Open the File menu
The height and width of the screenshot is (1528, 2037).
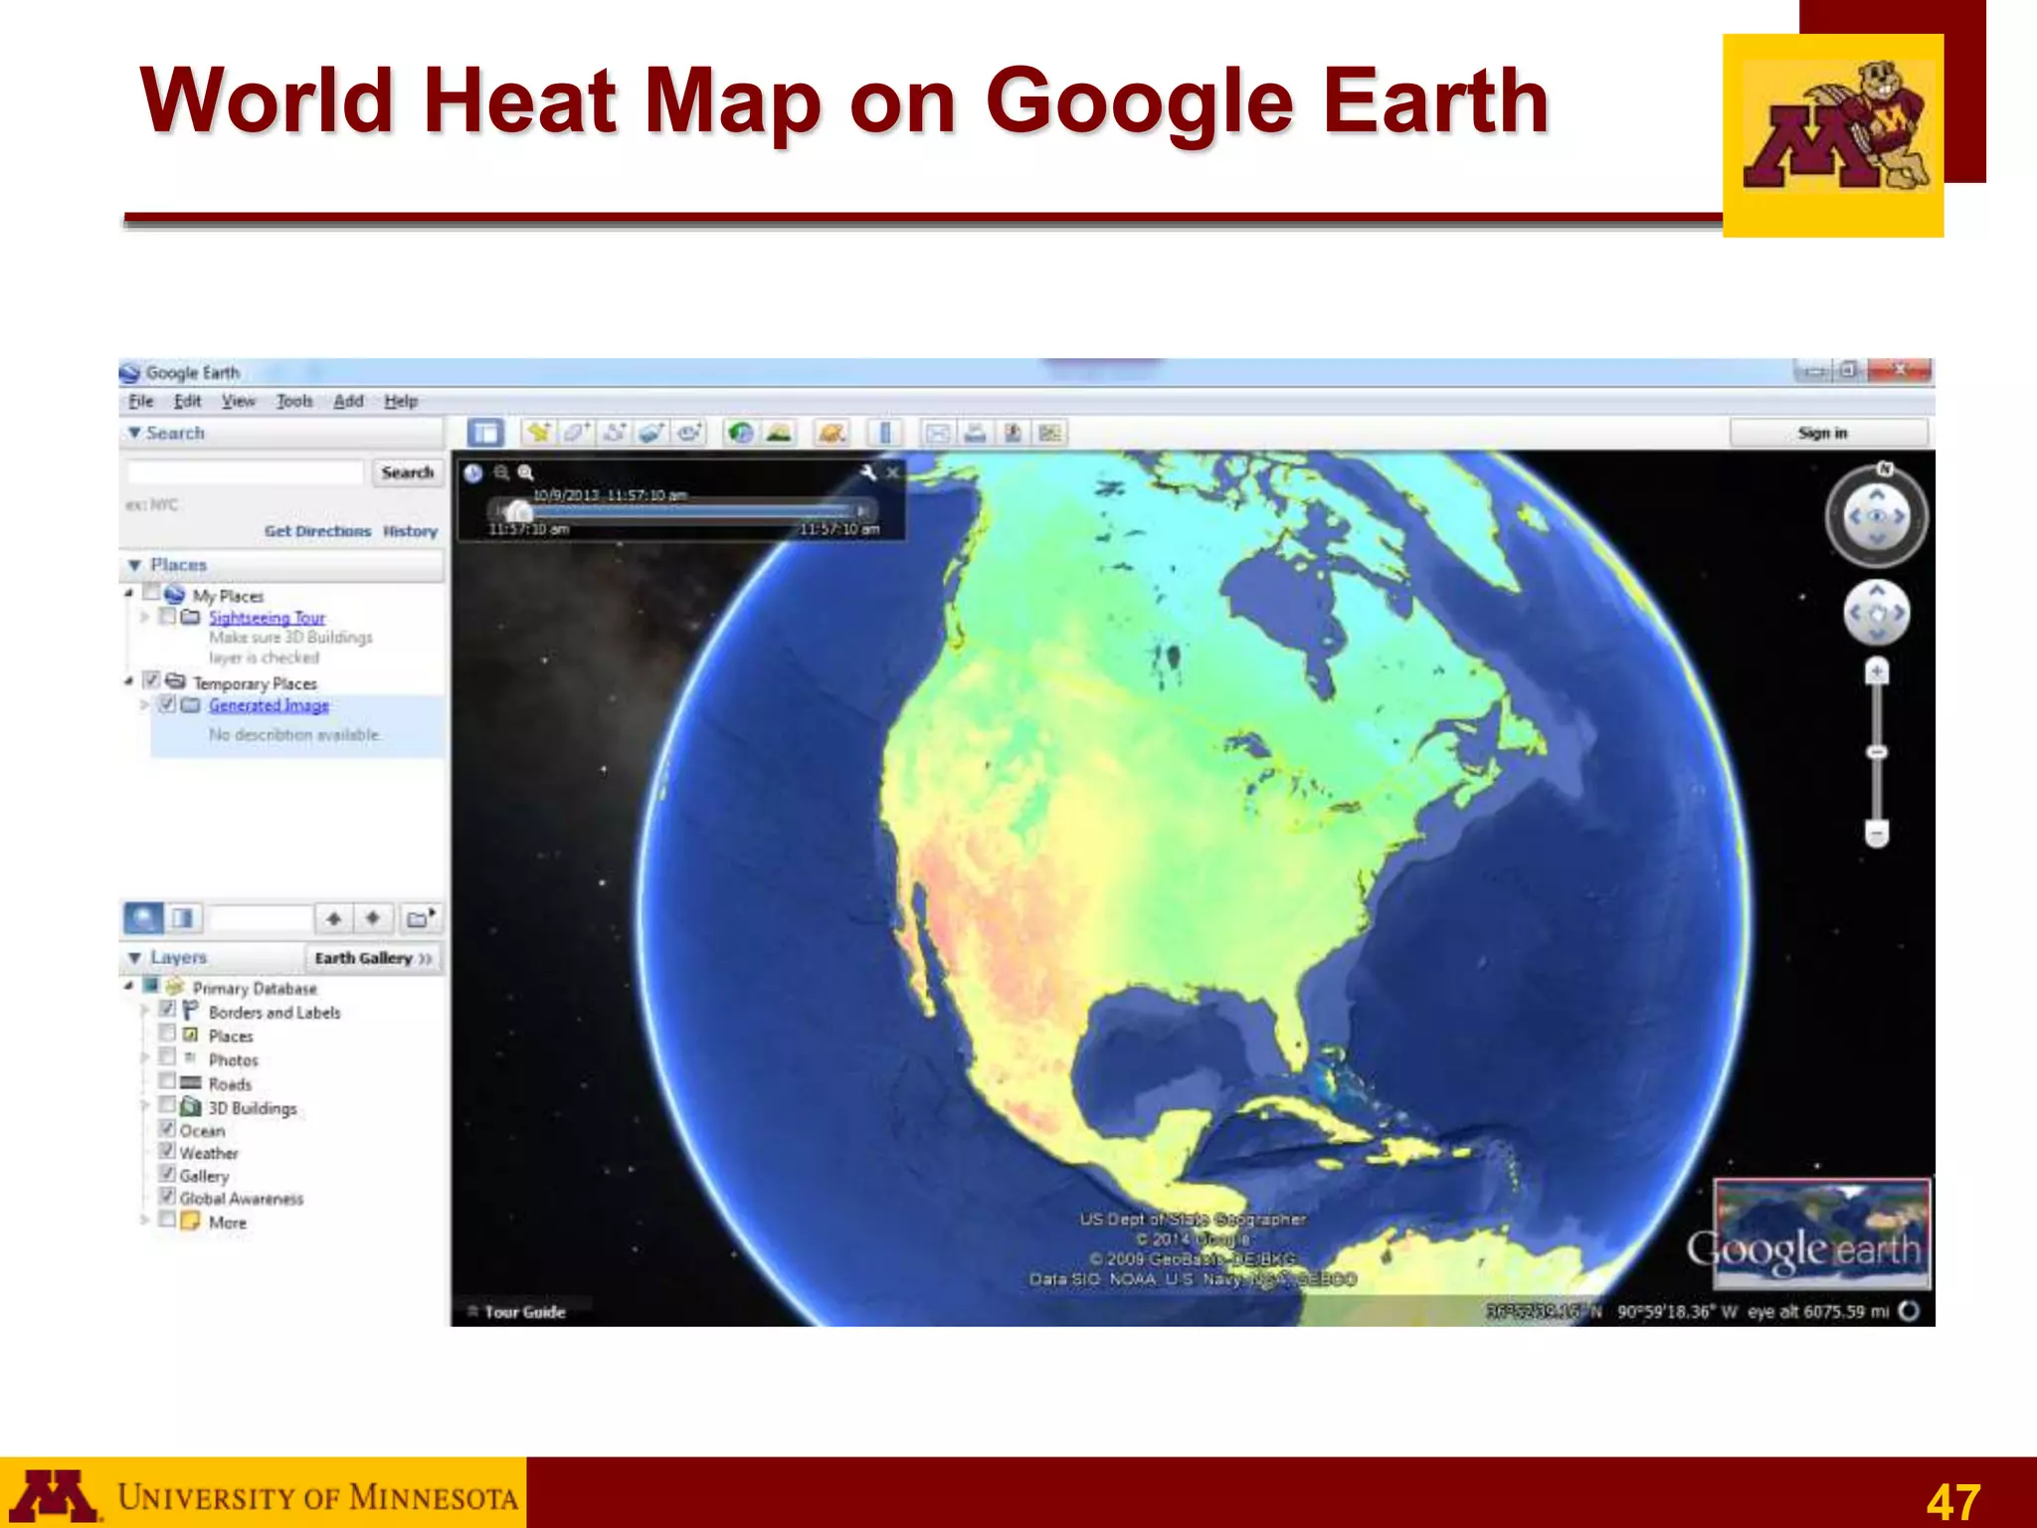coord(141,401)
